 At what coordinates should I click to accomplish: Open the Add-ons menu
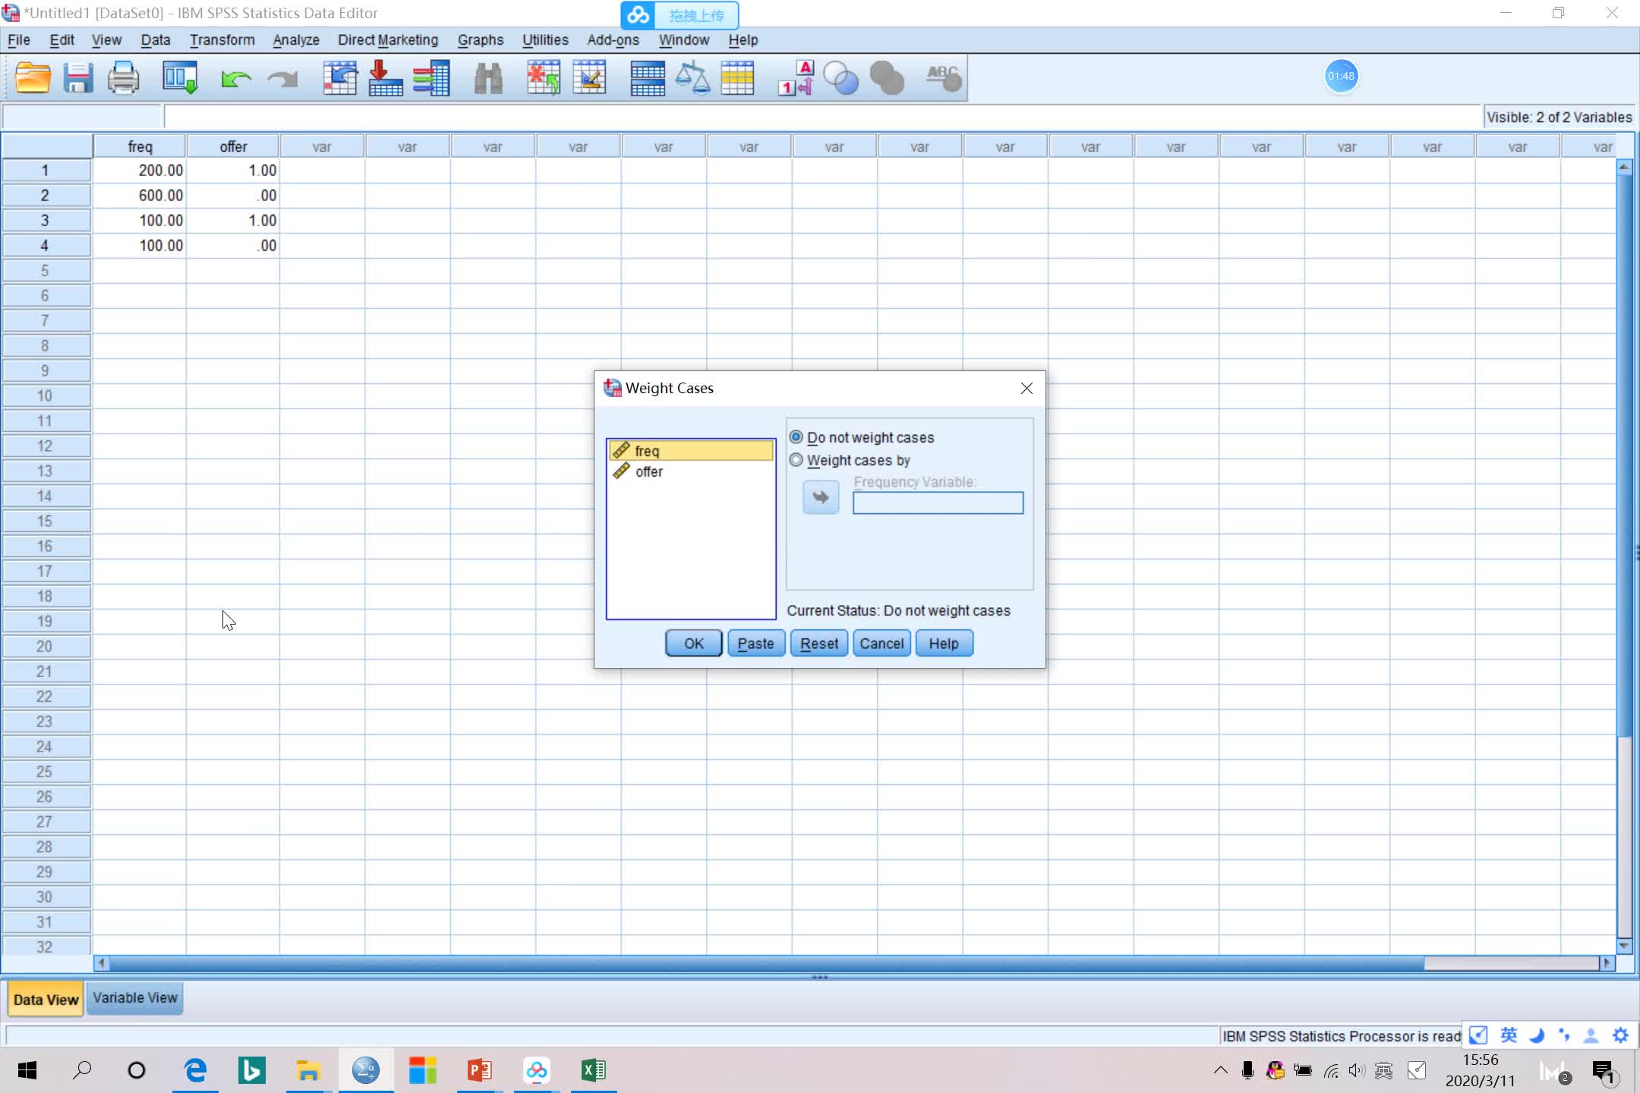pyautogui.click(x=613, y=40)
